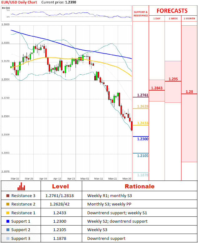
Task: Click the 1.2309 price axis label
Action: [5, 135]
